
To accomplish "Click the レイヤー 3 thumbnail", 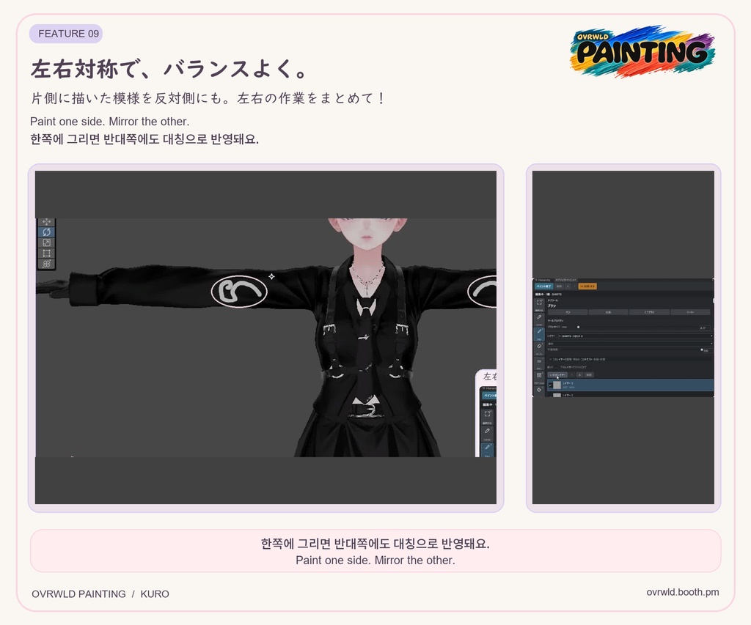I will pyautogui.click(x=557, y=385).
